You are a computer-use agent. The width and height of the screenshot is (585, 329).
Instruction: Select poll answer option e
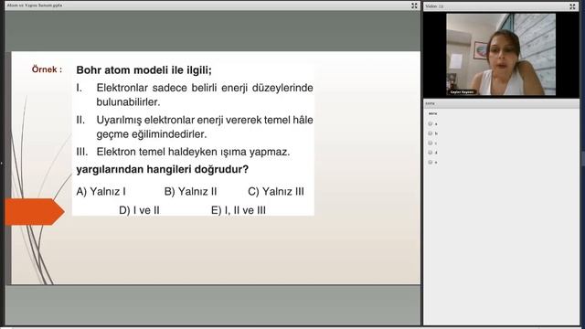431,163
